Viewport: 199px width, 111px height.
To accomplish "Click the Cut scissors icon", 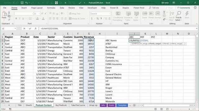I will click(x=9, y=12).
